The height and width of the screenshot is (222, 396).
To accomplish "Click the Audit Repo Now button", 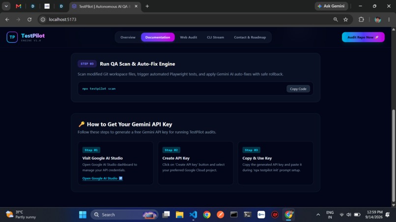I will tap(363, 37).
